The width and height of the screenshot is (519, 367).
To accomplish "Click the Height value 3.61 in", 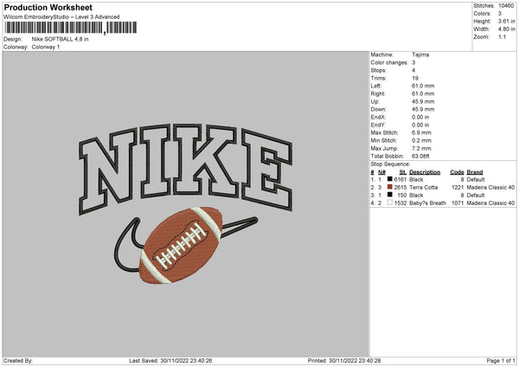I will click(x=506, y=21).
